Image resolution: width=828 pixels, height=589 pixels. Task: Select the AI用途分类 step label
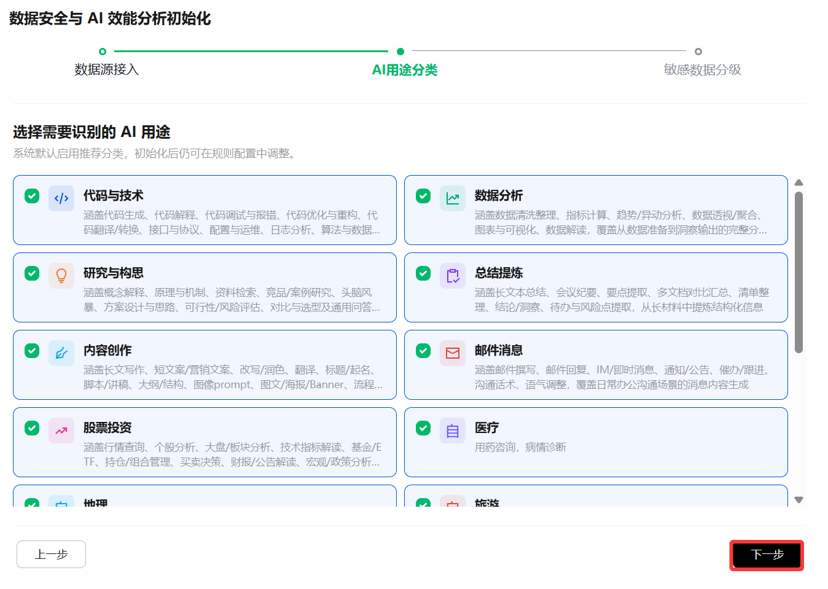click(x=405, y=70)
